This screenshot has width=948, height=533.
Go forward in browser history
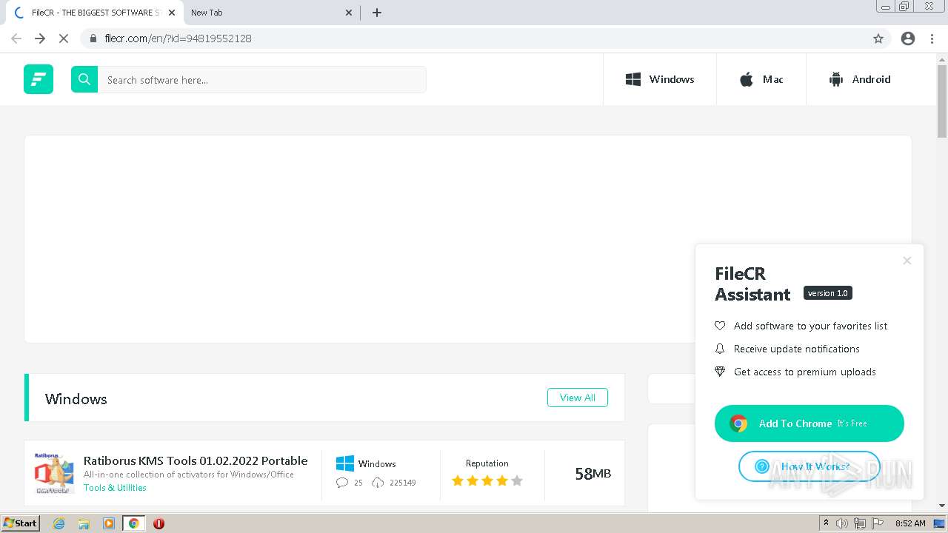click(x=40, y=38)
